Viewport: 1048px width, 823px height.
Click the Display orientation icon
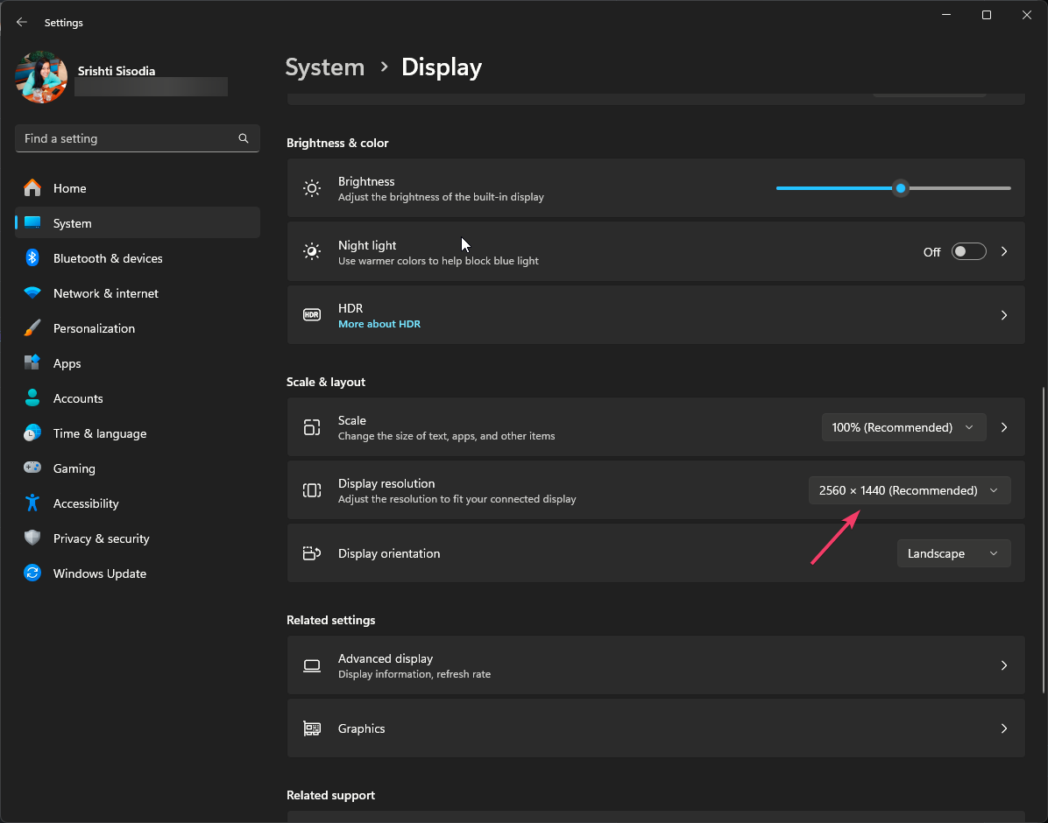pyautogui.click(x=312, y=553)
